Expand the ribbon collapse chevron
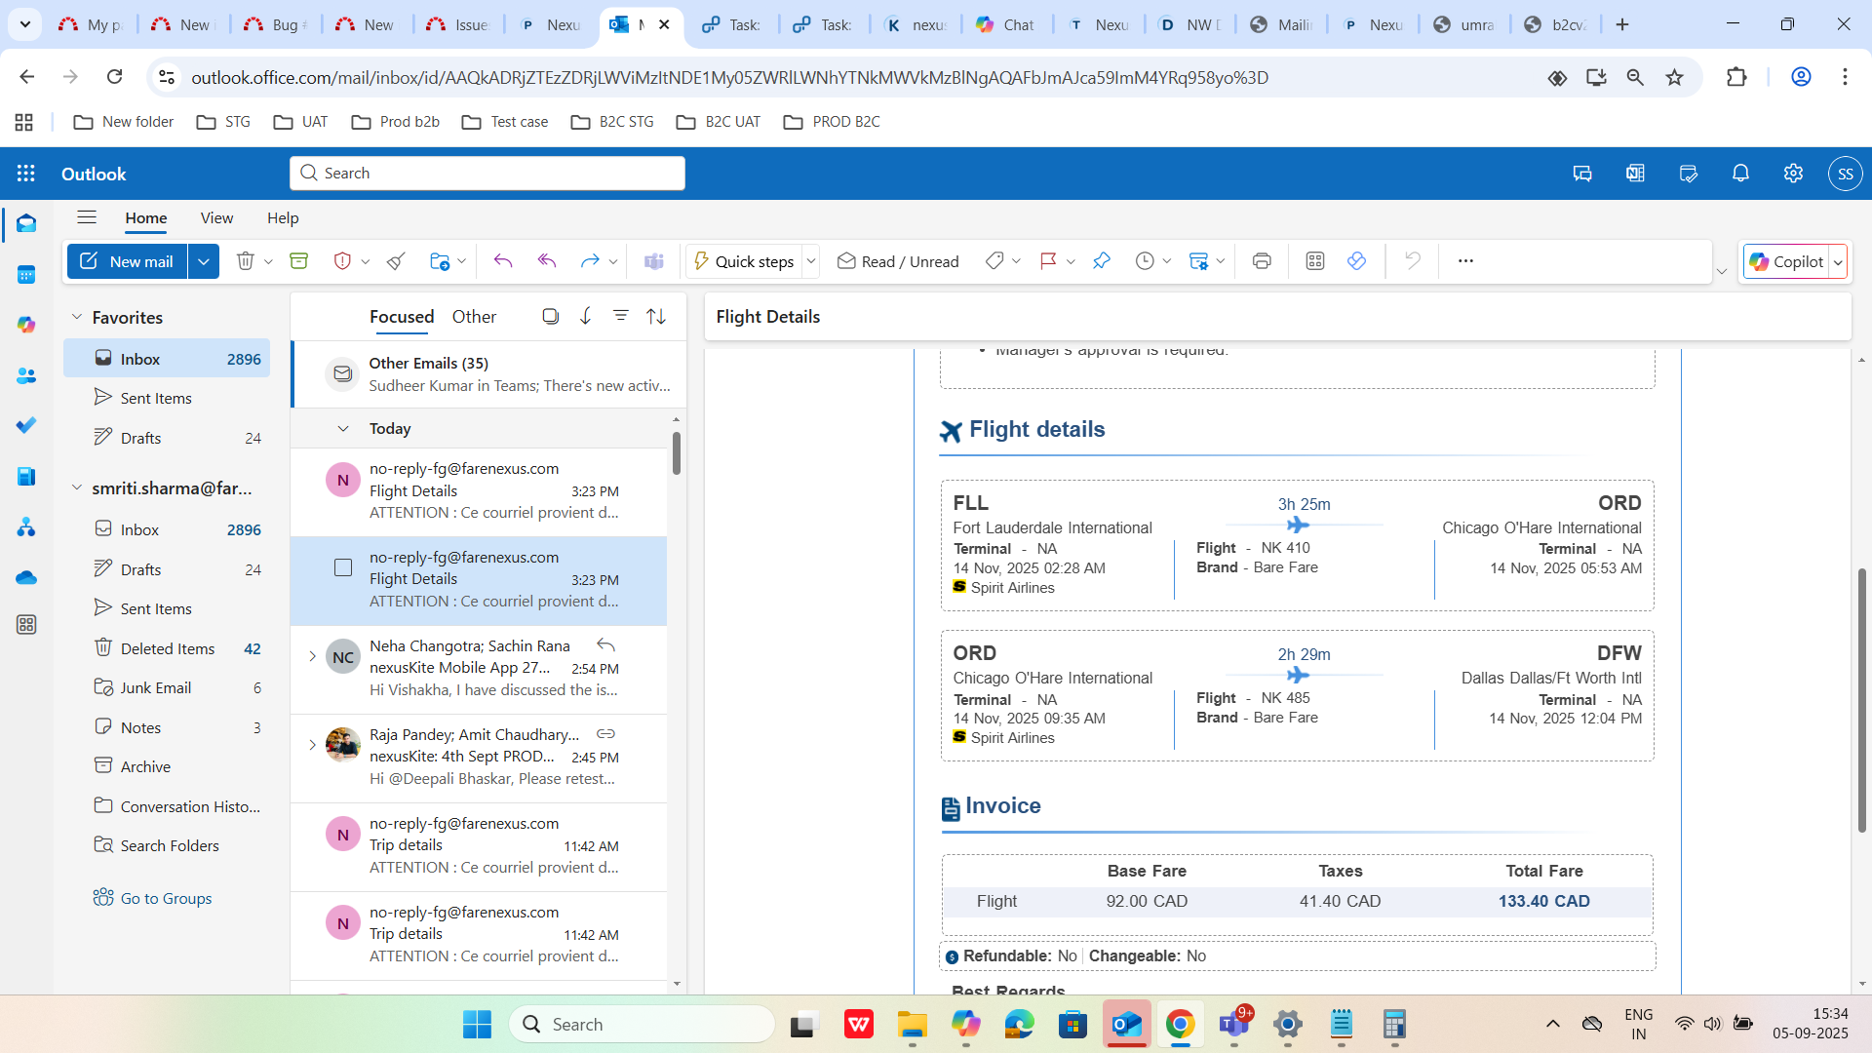 coord(1722,272)
